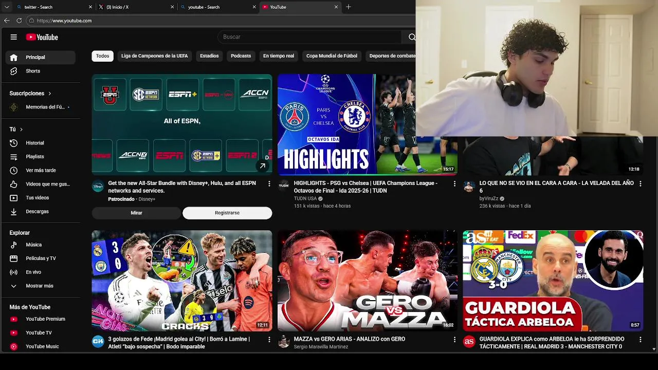Play the 3 golazos de Fede thumbnail

point(182,281)
